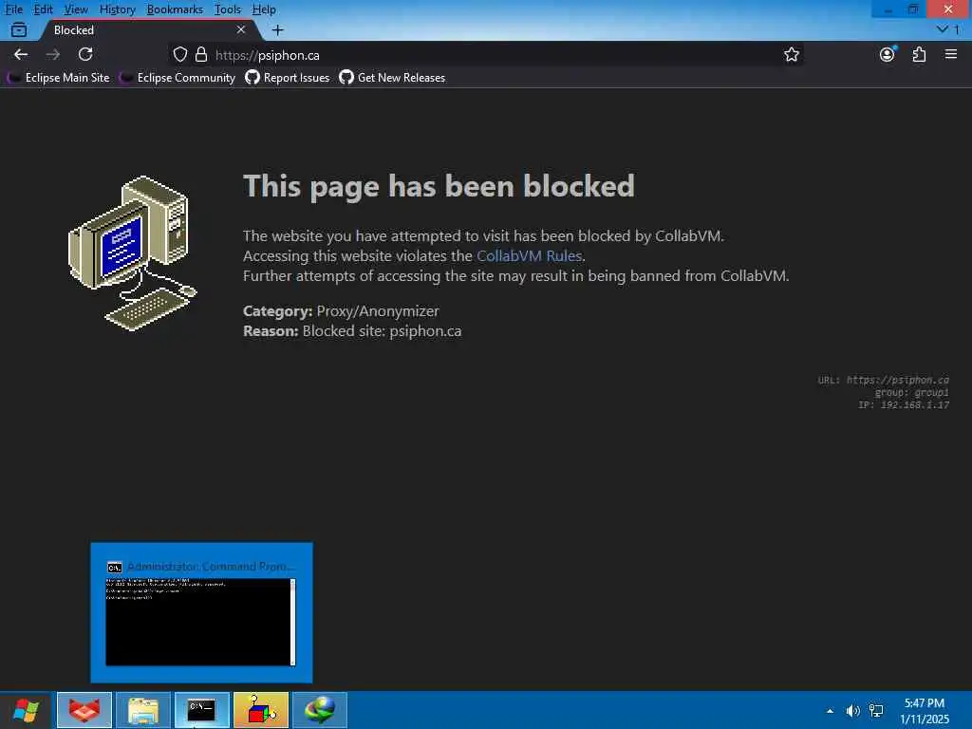Open the Get New Releases bookmark
972x729 pixels.
[392, 78]
